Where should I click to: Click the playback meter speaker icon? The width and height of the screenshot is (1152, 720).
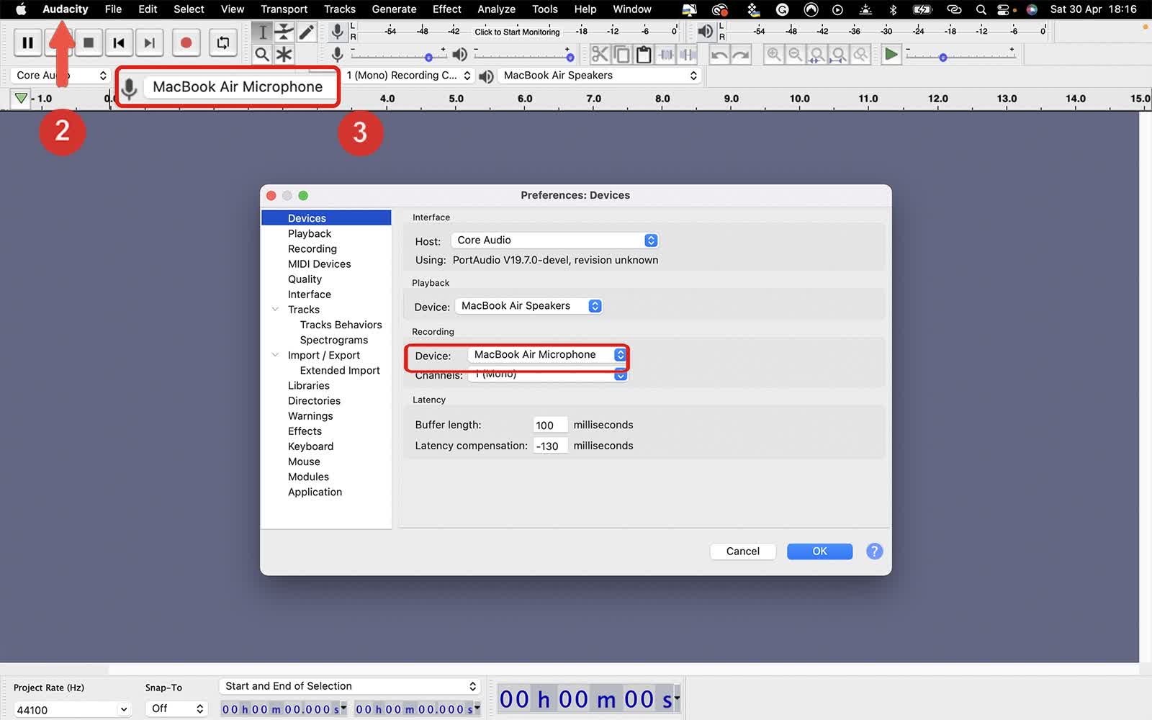706,31
